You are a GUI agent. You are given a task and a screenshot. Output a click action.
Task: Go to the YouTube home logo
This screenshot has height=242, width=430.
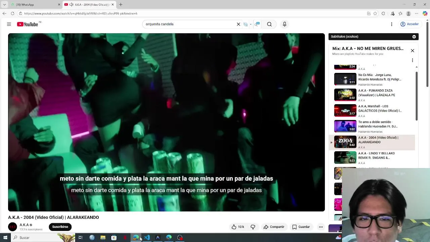[x=28, y=24]
